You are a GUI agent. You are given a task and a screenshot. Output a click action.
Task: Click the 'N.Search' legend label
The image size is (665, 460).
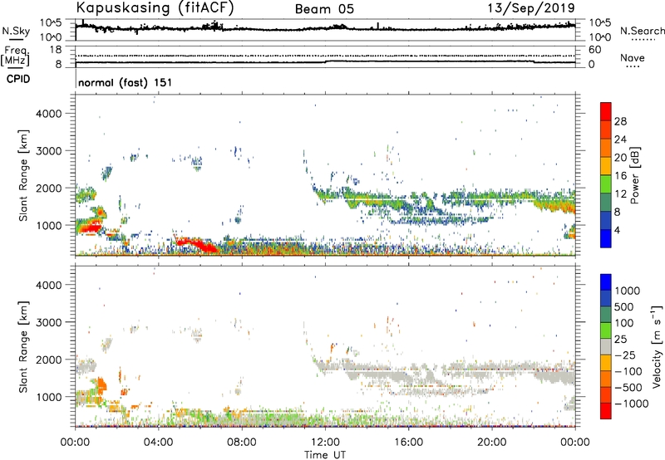point(642,31)
